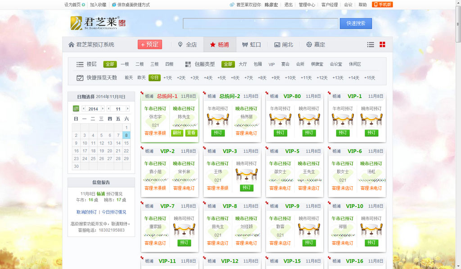The height and width of the screenshot is (269, 461).
Task: Click 退出 to log out
Action: [289, 4]
